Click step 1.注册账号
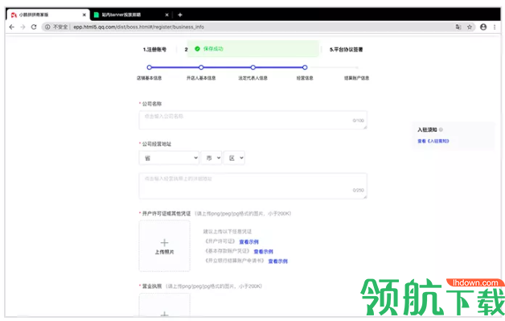 click(155, 50)
